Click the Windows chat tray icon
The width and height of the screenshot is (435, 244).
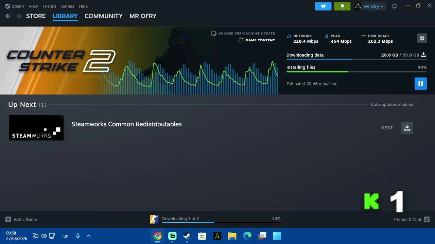pyautogui.click(x=35, y=236)
